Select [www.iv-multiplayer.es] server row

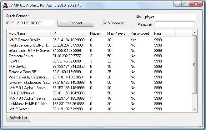pos(99,82)
